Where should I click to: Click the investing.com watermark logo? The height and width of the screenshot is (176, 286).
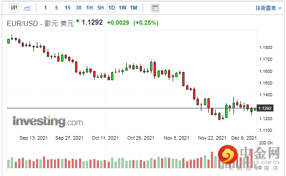[48, 121]
